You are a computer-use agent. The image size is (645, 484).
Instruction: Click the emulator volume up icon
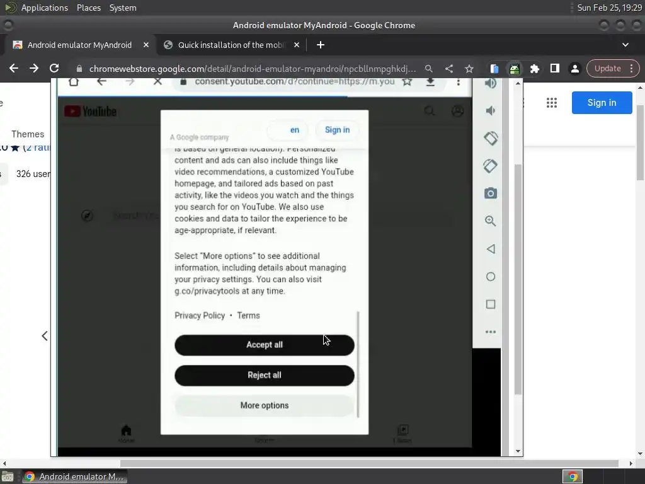490,84
